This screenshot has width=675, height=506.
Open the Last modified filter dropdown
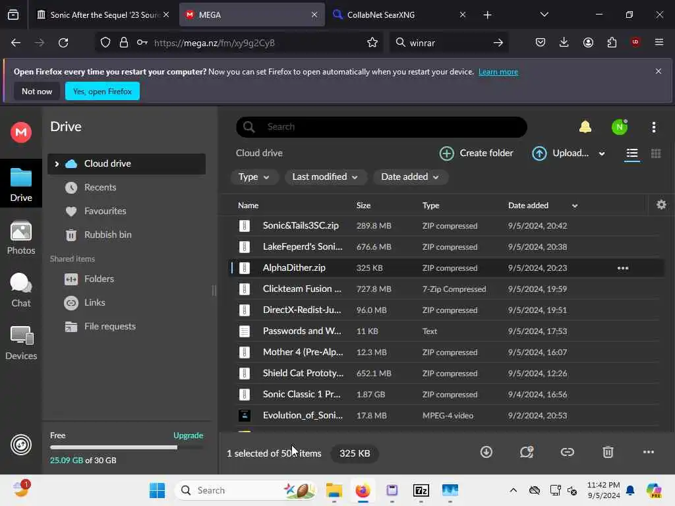[325, 177]
